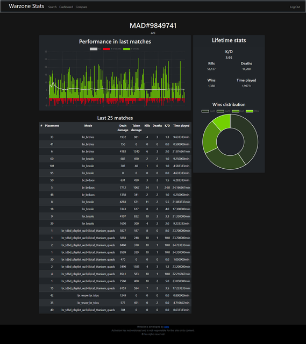
Task: Click the 21.083333min time cell
Action: coord(181,202)
